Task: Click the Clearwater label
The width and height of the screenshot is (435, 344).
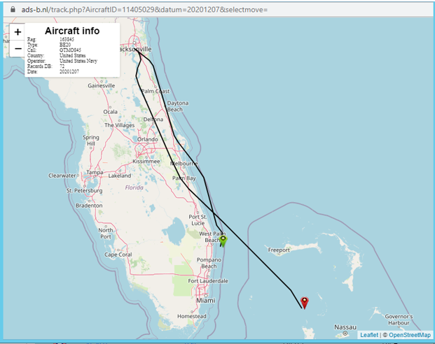Action: coord(62,175)
